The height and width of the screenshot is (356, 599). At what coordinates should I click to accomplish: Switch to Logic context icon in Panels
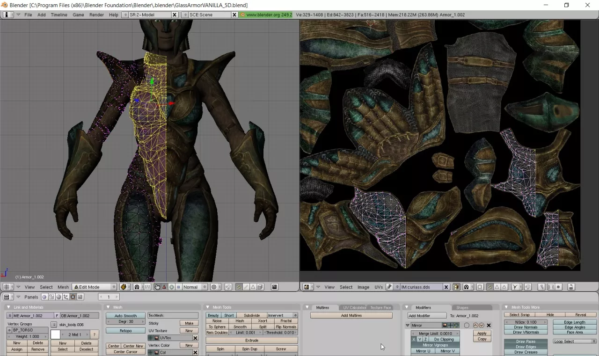click(x=44, y=297)
